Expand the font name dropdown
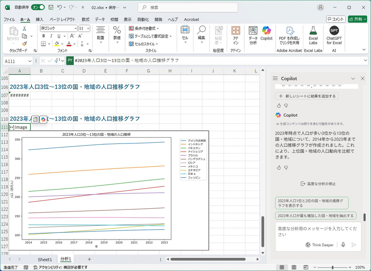This screenshot has width=371, height=271. 75,28
